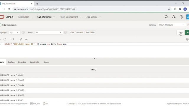The image size is (189, 106).
Task: Click the INFO column header
Action: click(94, 69)
